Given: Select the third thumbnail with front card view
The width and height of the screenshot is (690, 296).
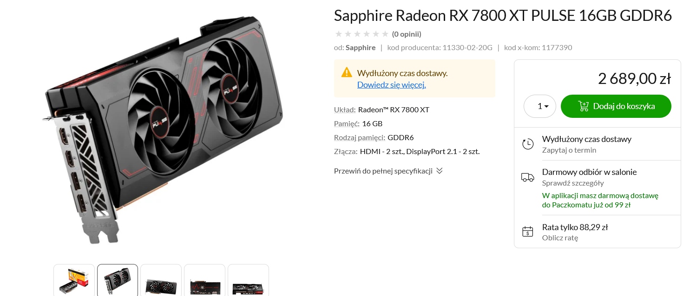Looking at the screenshot, I should (x=161, y=280).
